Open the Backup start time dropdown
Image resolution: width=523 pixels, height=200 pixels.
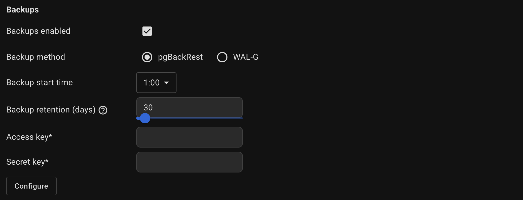[156, 83]
